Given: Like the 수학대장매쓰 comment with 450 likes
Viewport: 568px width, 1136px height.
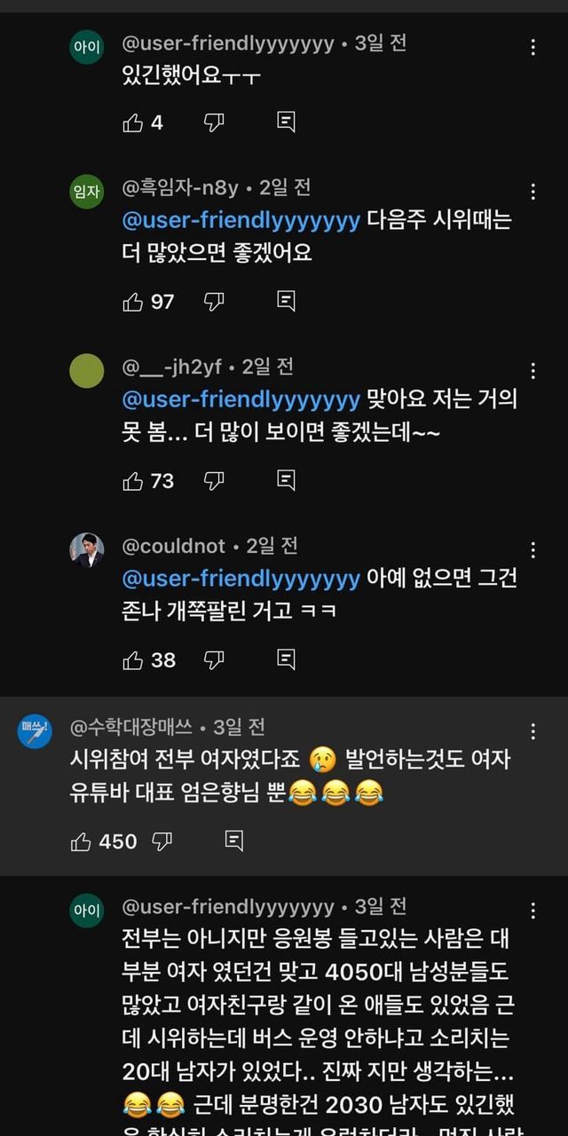Looking at the screenshot, I should [82, 841].
